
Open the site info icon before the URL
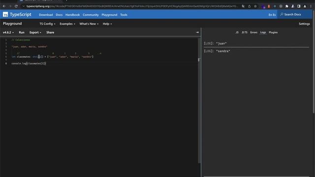coord(24,6)
